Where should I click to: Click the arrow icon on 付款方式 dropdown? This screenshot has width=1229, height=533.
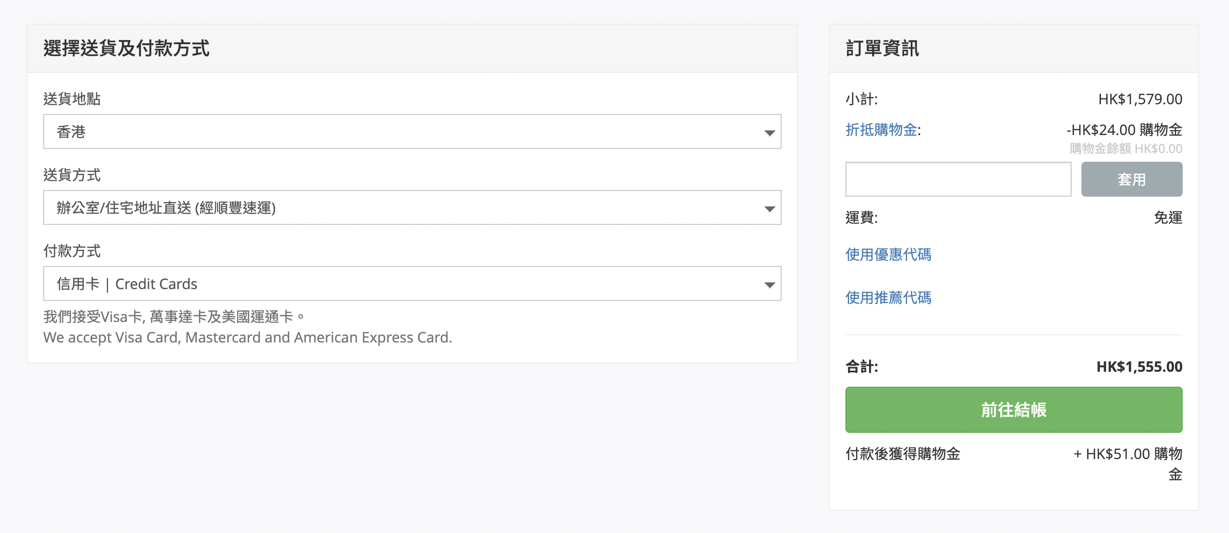[x=769, y=285]
